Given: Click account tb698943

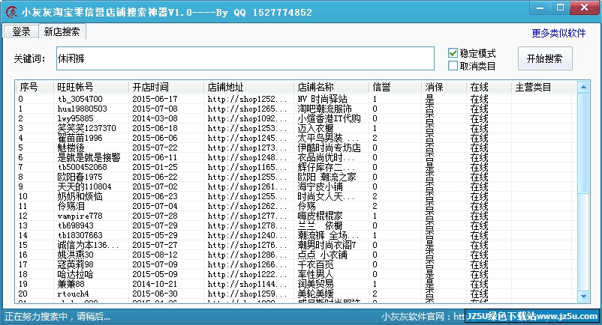Looking at the screenshot, I should coord(75,225).
